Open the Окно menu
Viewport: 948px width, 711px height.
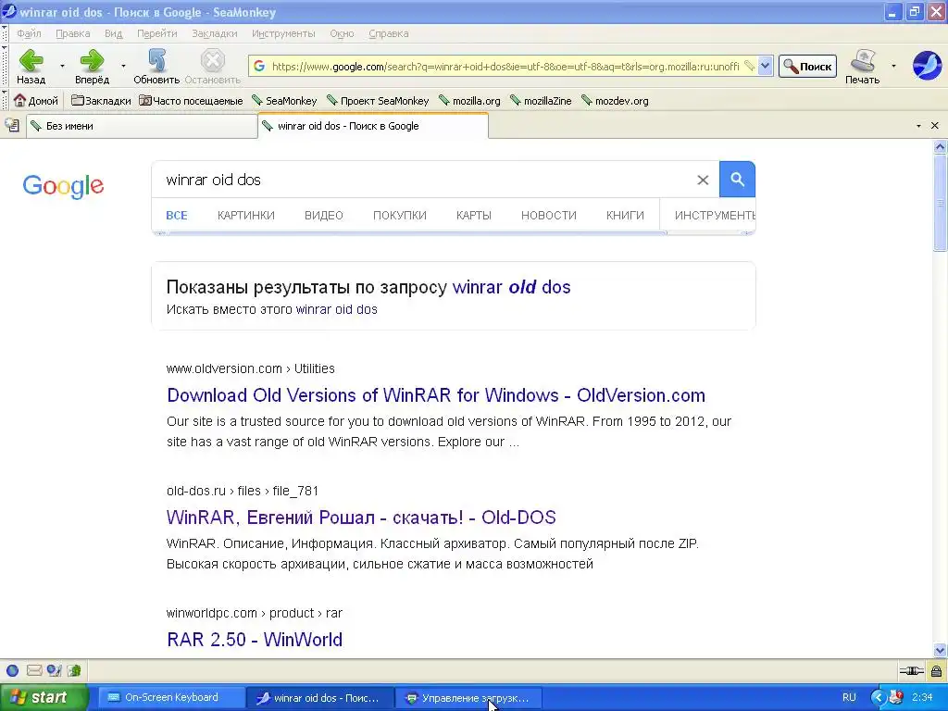tap(342, 33)
